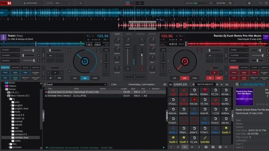Click the right deck FILTER knob
The image size is (269, 151).
(152, 68)
